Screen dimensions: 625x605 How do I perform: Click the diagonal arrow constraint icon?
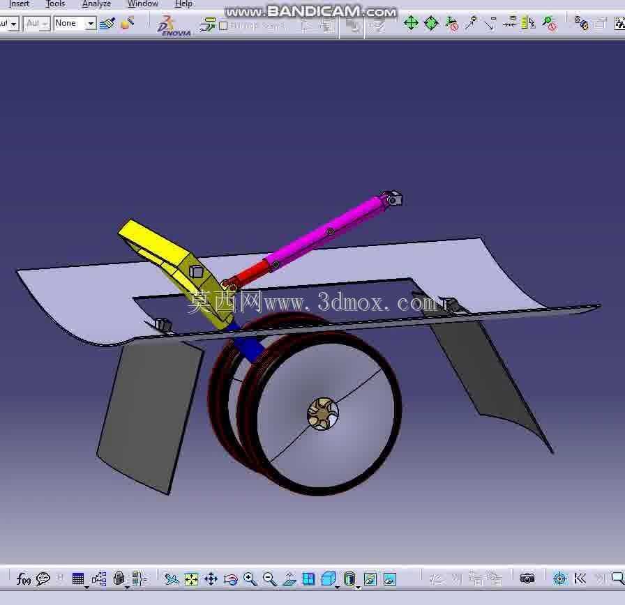[x=490, y=24]
